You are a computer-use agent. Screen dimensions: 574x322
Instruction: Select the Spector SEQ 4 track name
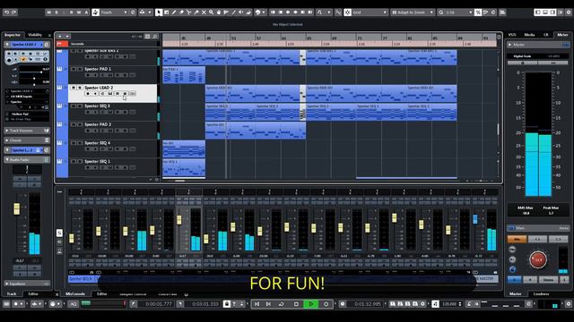(x=98, y=143)
